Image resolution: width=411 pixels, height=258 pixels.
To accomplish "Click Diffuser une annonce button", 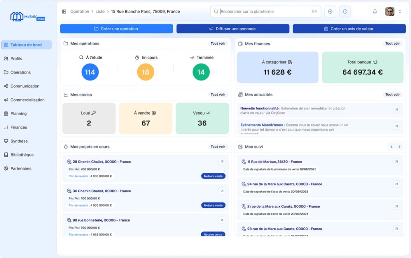I will click(x=233, y=29).
